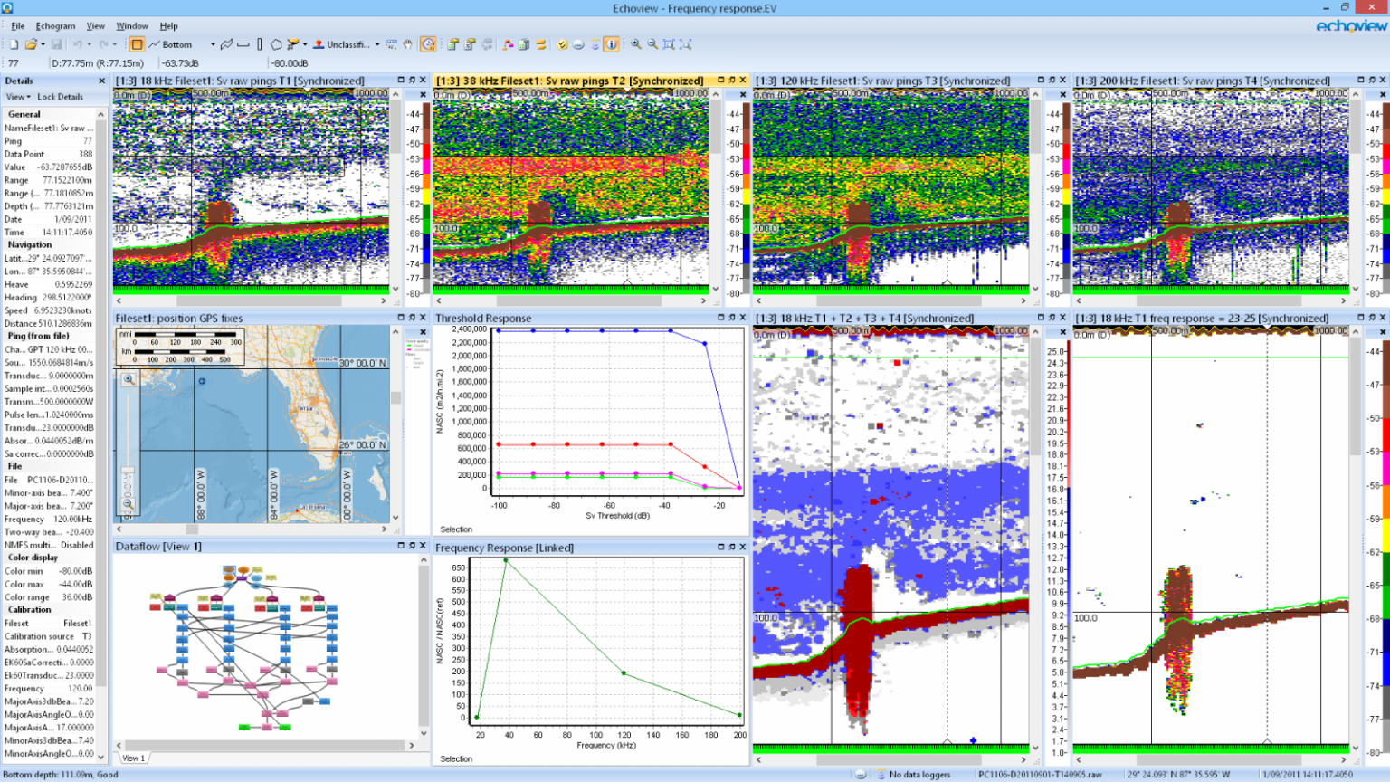Select the vertical band selection tool
This screenshot has width=1390, height=782.
coord(260,44)
